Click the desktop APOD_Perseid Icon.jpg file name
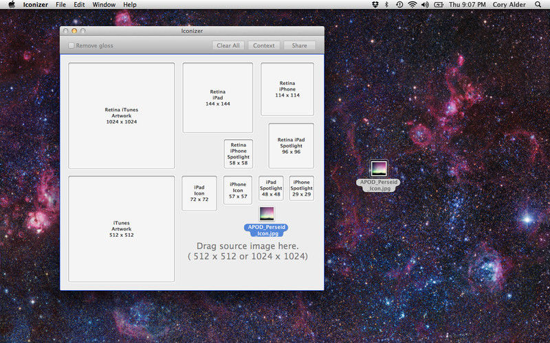The width and height of the screenshot is (550, 343). point(379,185)
